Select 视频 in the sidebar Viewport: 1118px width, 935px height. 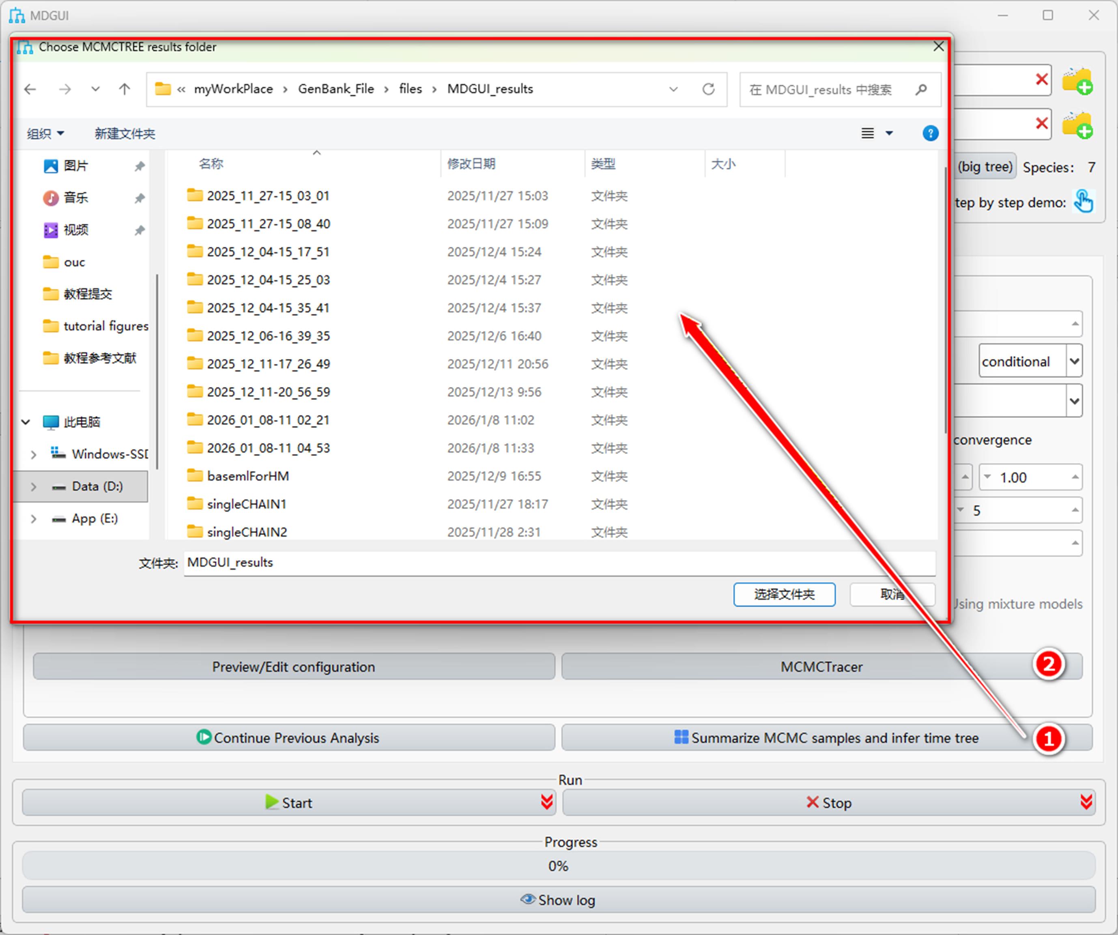pyautogui.click(x=75, y=230)
